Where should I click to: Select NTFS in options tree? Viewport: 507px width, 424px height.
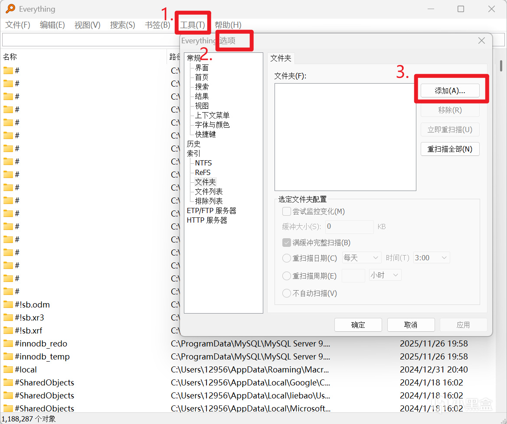203,163
